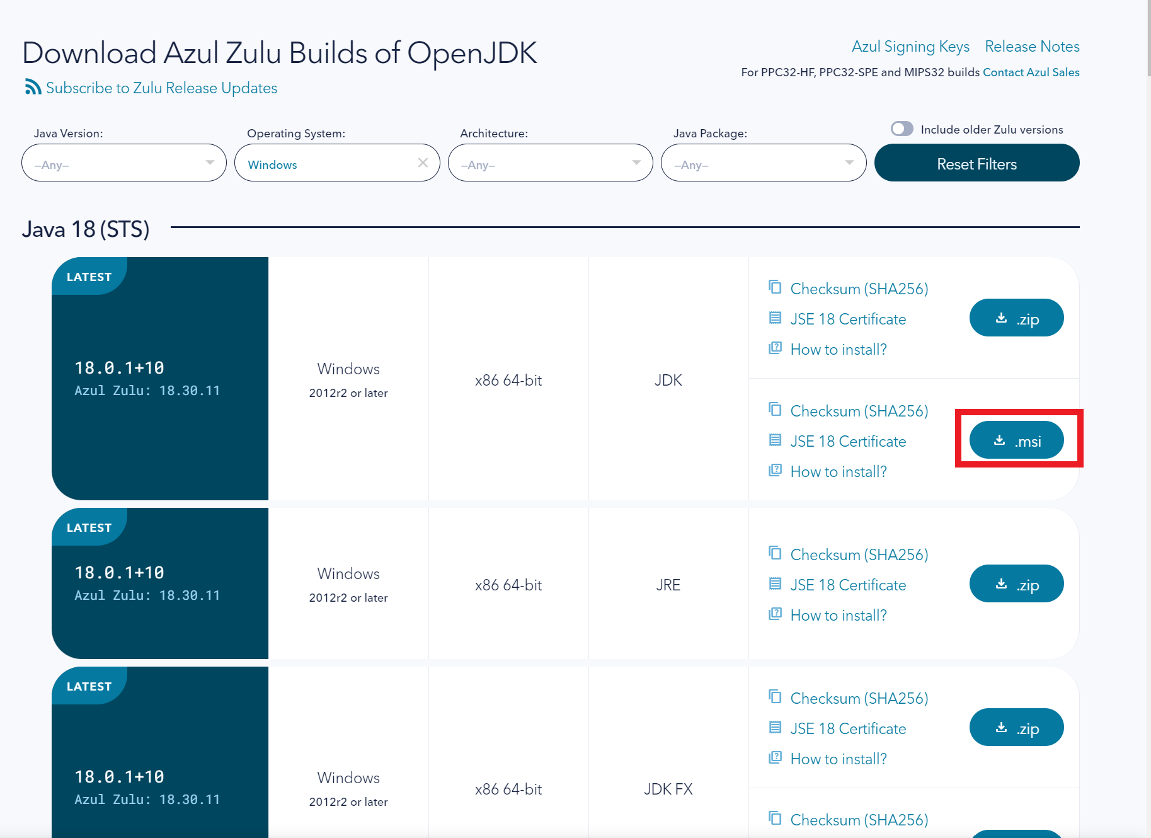Click the certificate icon in the JDK .msi row
The height and width of the screenshot is (838, 1151).
[x=775, y=440]
